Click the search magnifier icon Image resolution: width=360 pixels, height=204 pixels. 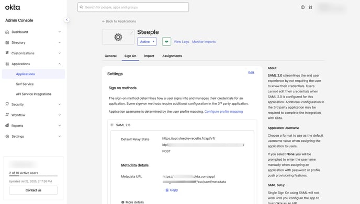point(81,7)
